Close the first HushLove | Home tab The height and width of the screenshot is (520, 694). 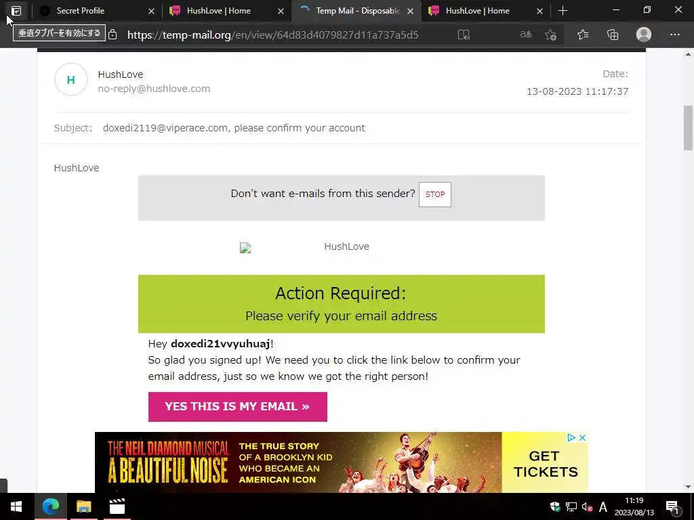coord(281,11)
